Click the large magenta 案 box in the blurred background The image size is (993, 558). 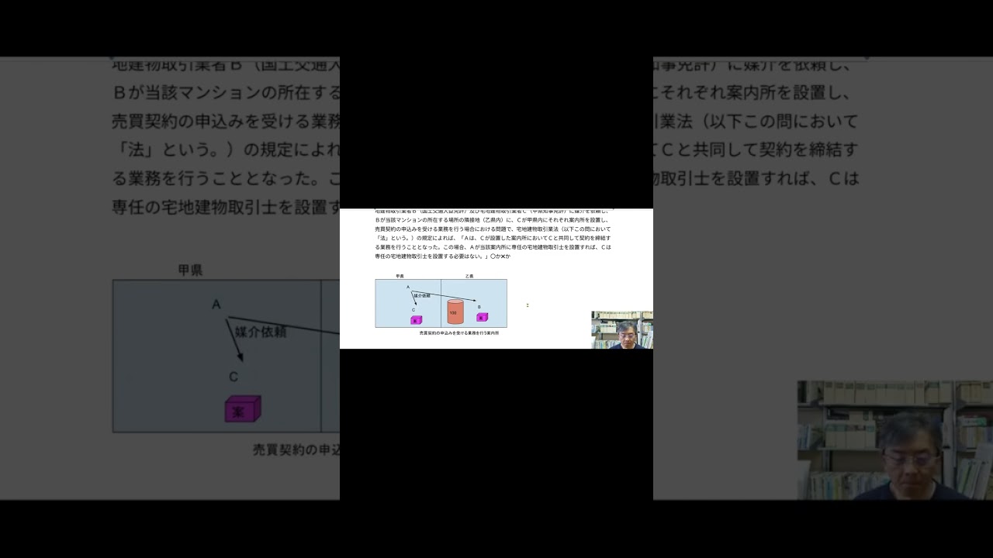coord(242,409)
